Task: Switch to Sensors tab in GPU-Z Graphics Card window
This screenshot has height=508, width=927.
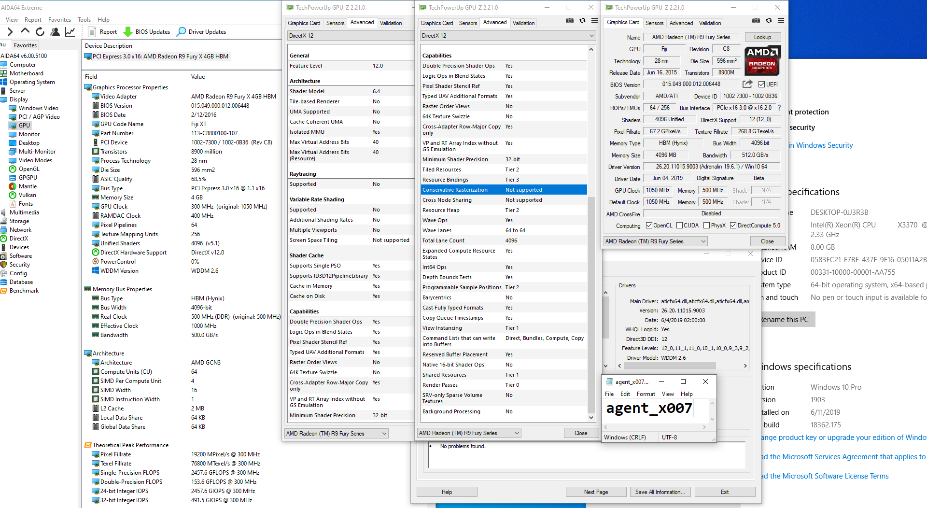Action: coord(654,23)
